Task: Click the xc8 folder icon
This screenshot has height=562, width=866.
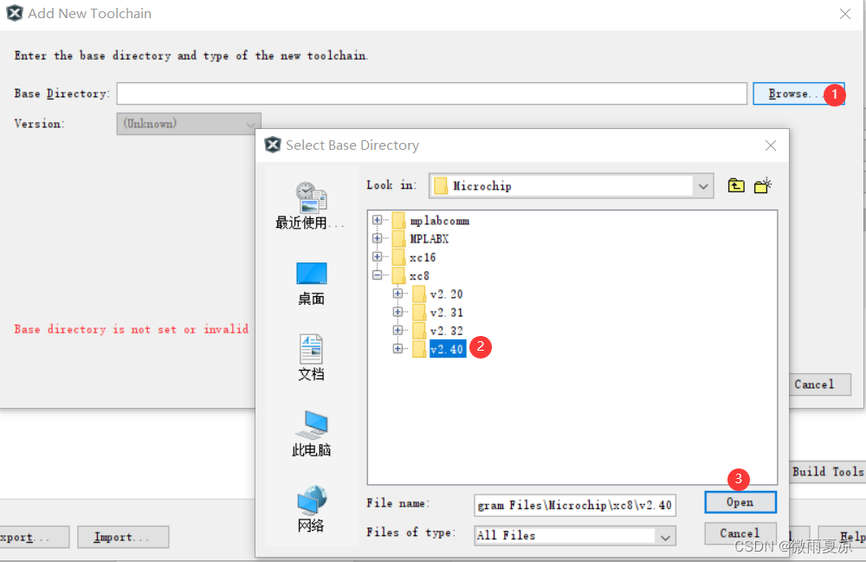Action: click(x=398, y=275)
